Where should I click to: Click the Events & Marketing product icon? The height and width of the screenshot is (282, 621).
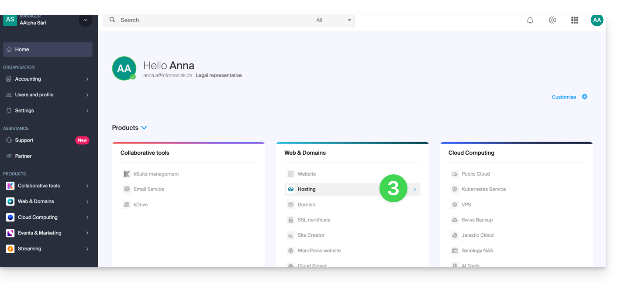pyautogui.click(x=10, y=233)
